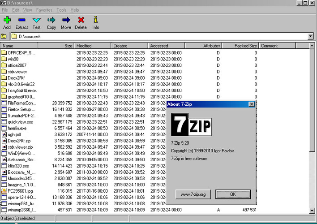Select the win98 folder icon
The height and width of the screenshot is (224, 317).
click(4, 59)
